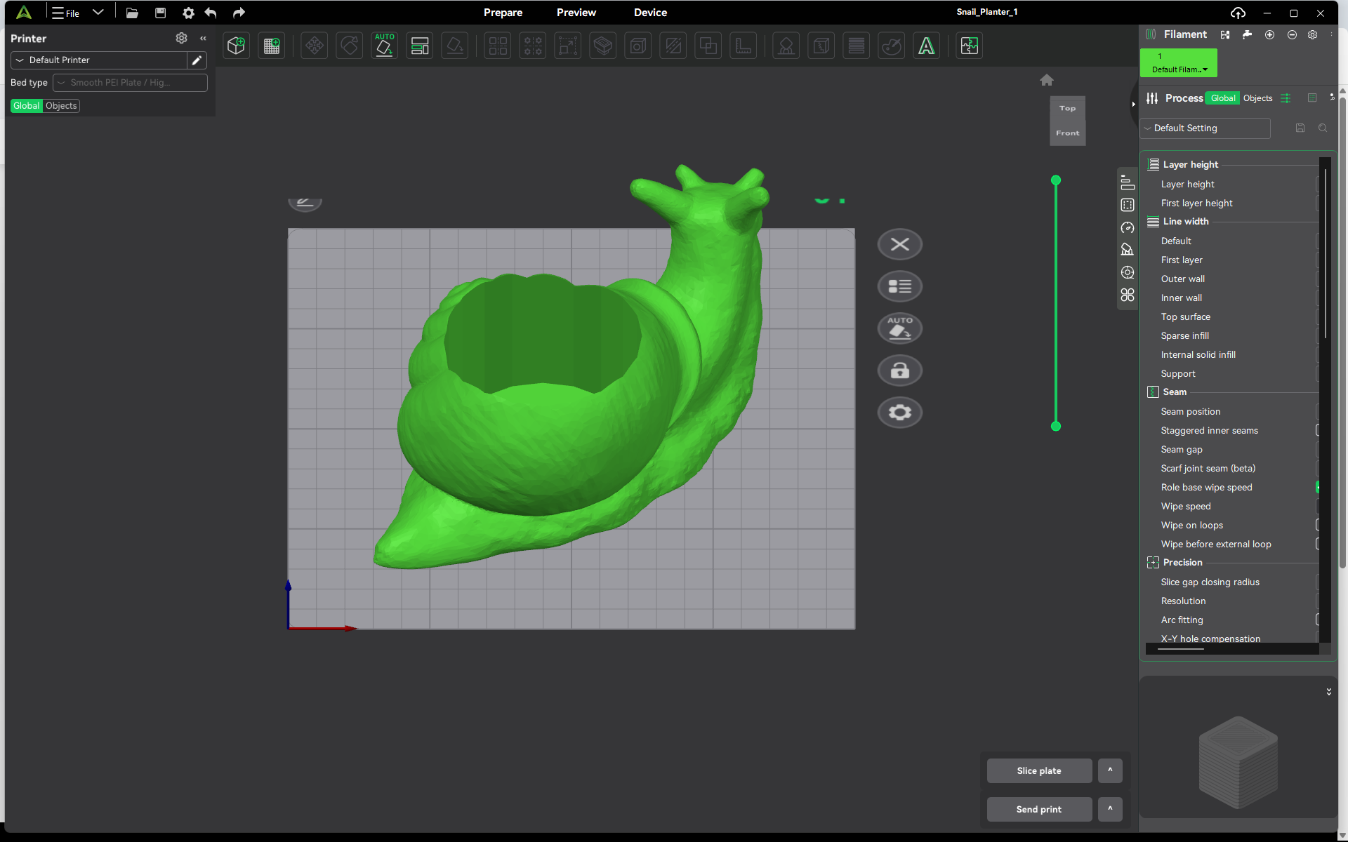1348x842 pixels.
Task: Toggle Staggered inner seams
Action: pyautogui.click(x=1319, y=430)
